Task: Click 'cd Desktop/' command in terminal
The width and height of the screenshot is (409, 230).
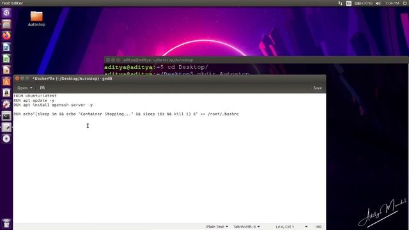Action: pos(188,67)
